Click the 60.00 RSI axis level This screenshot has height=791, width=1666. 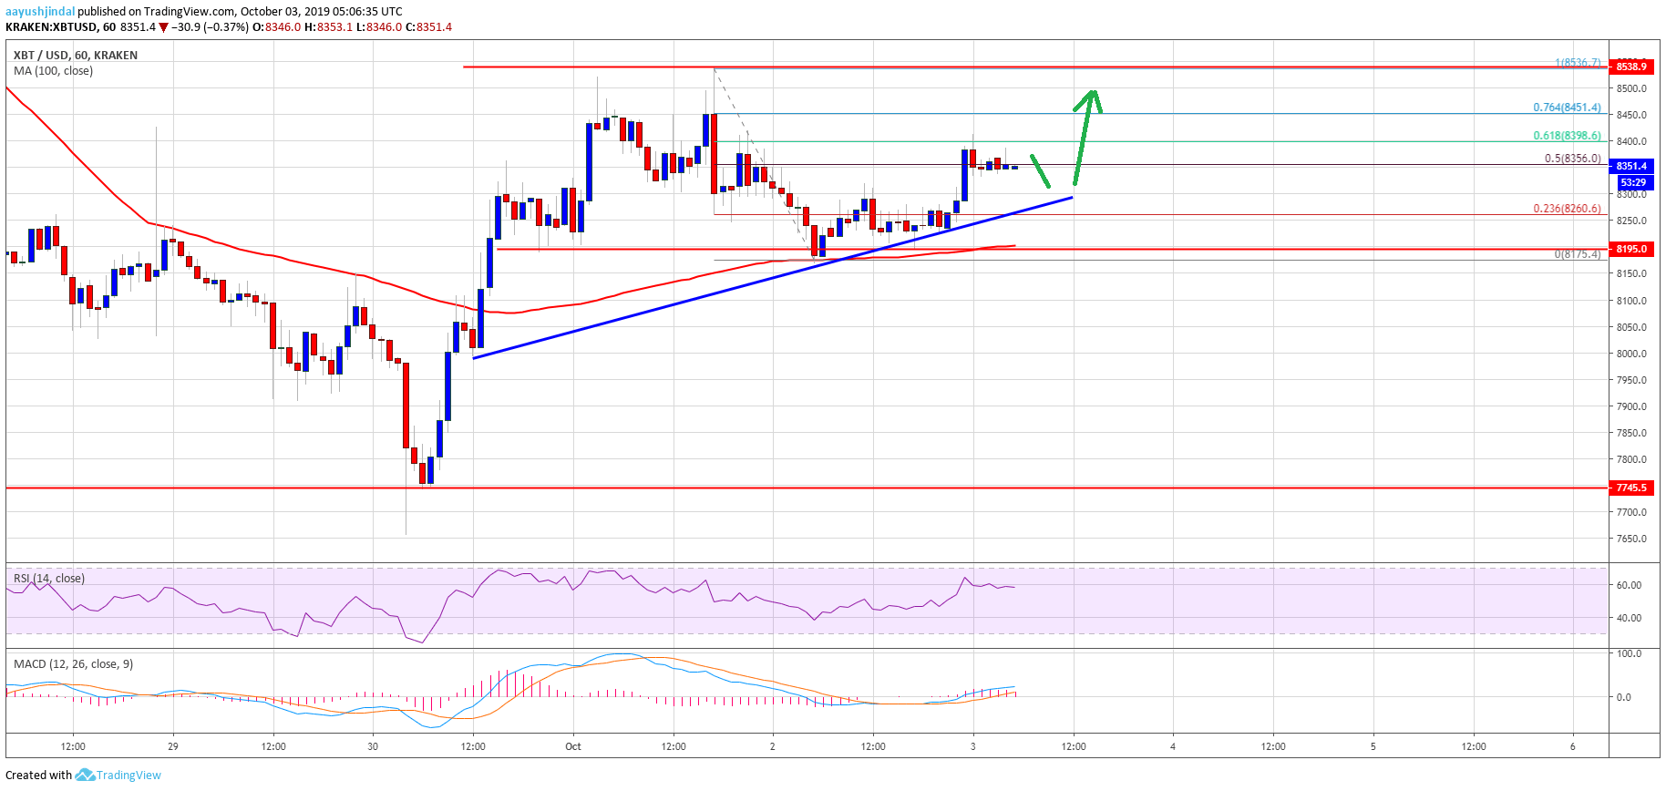click(1629, 585)
